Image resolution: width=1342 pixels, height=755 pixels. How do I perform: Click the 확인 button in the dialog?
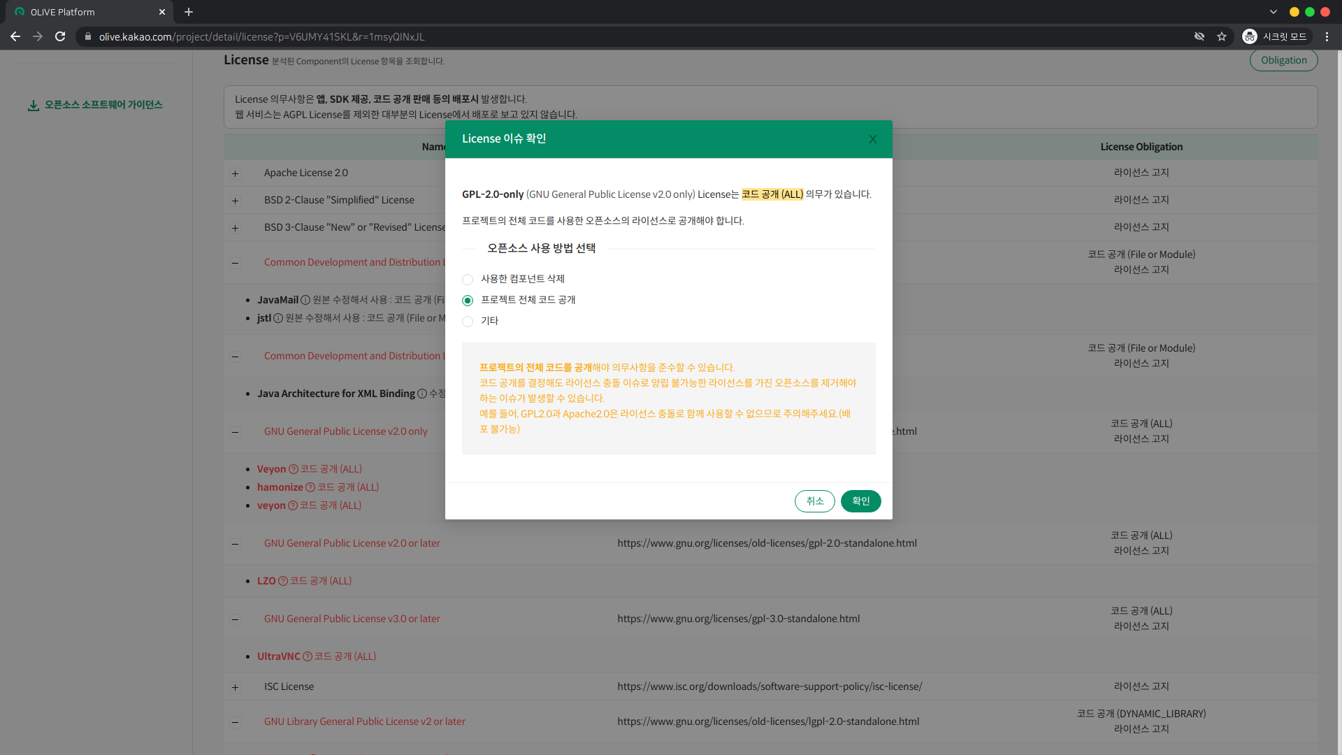click(860, 501)
